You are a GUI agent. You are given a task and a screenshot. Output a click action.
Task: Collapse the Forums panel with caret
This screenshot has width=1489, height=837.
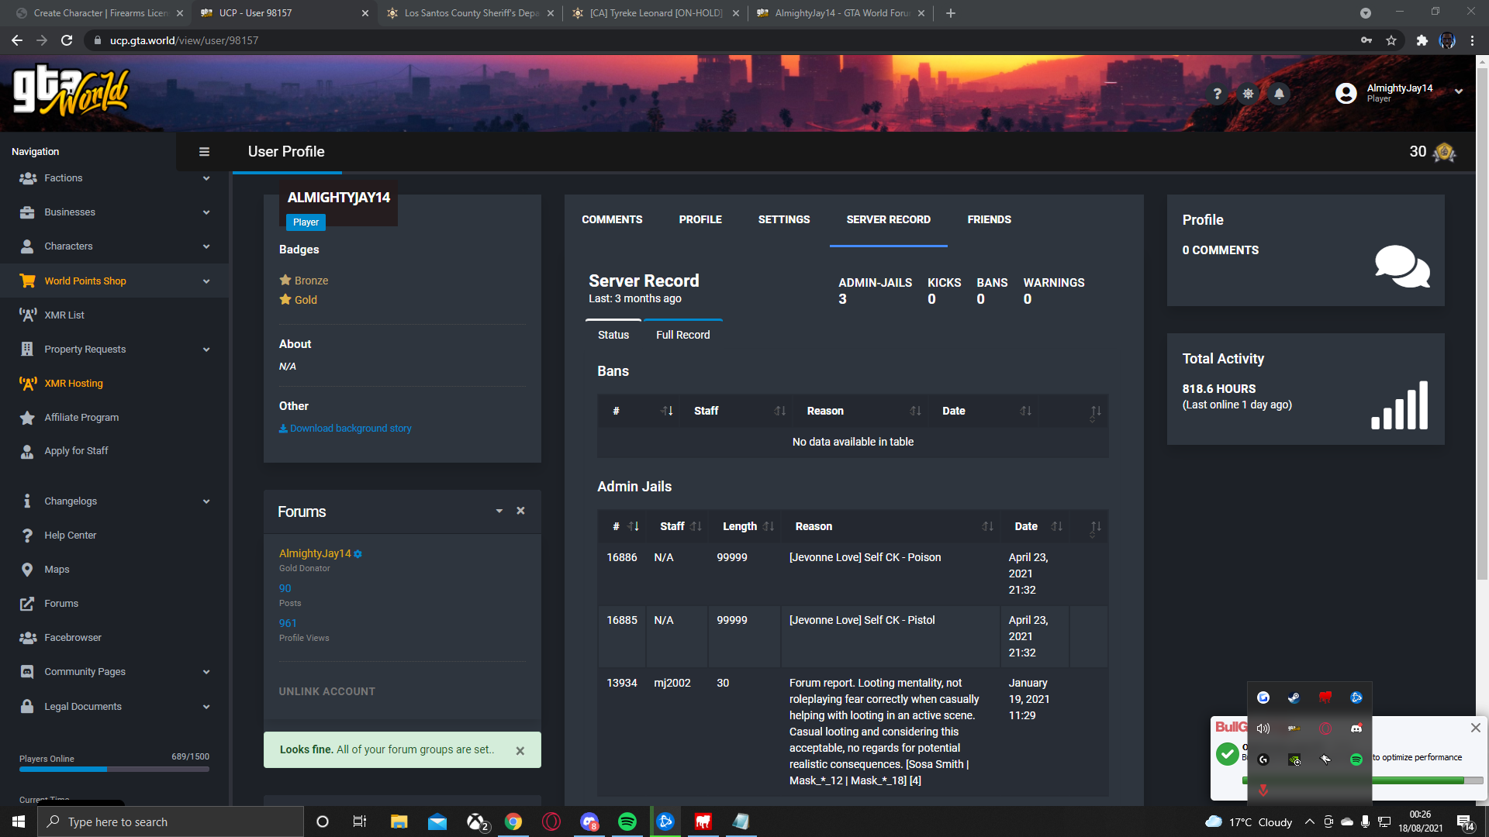coord(499,511)
